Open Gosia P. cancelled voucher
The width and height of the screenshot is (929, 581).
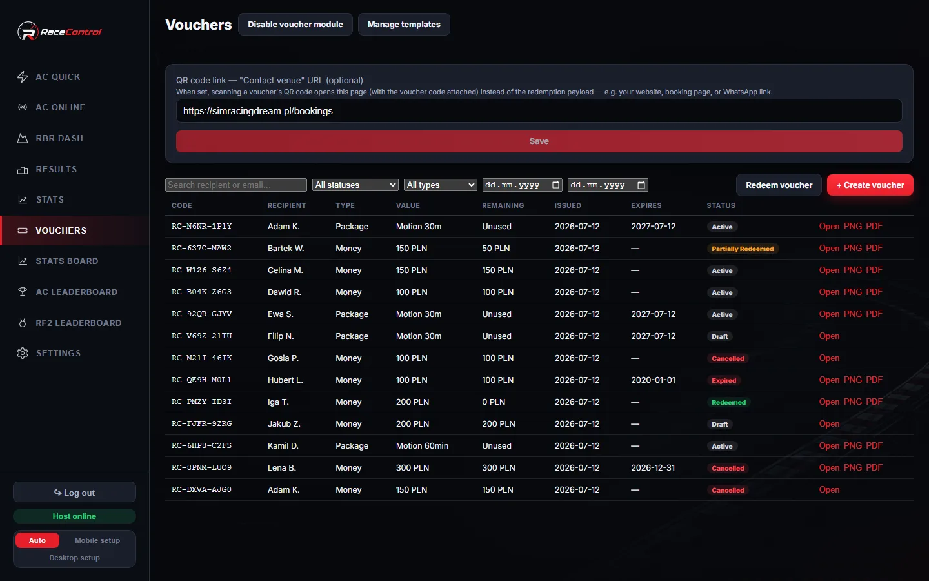point(829,358)
